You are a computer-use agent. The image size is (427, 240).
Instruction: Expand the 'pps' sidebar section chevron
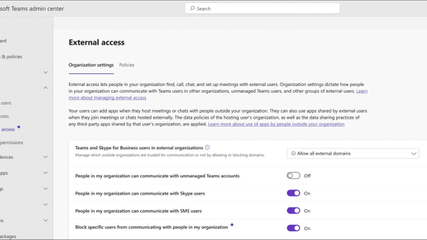point(45,173)
